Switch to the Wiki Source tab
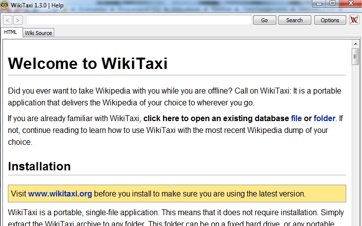 38,33
